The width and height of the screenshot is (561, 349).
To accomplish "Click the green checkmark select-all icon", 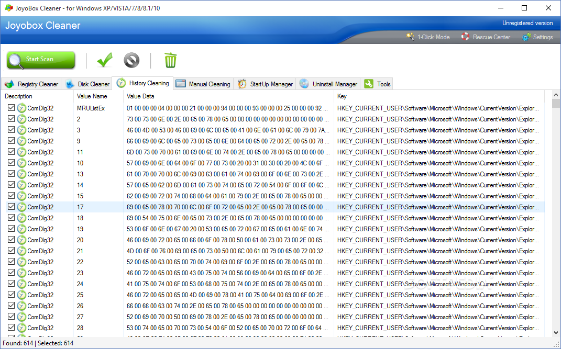I will 105,60.
